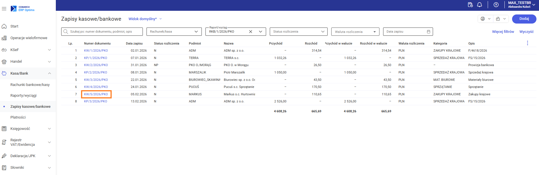The width and height of the screenshot is (539, 175).
Task: Collapse the Kasa/Bank sidebar section
Action: (x=49, y=73)
